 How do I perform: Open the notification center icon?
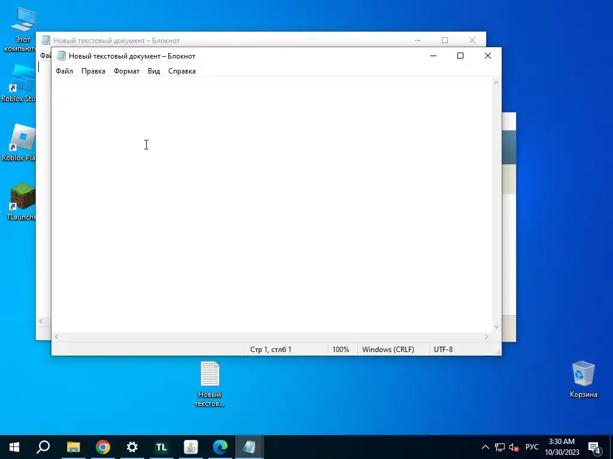(594, 448)
